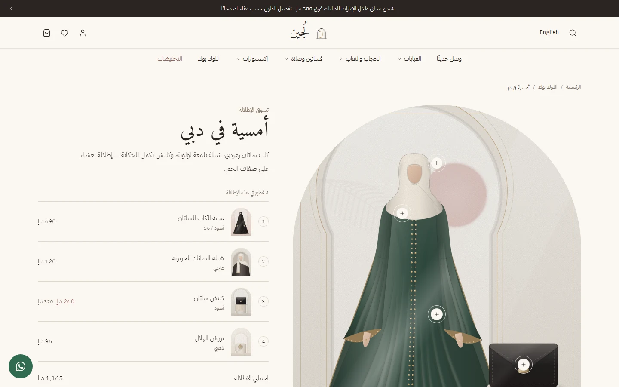
Task: Expand the الحجاب والنقاب dropdown menu
Action: pyautogui.click(x=360, y=59)
